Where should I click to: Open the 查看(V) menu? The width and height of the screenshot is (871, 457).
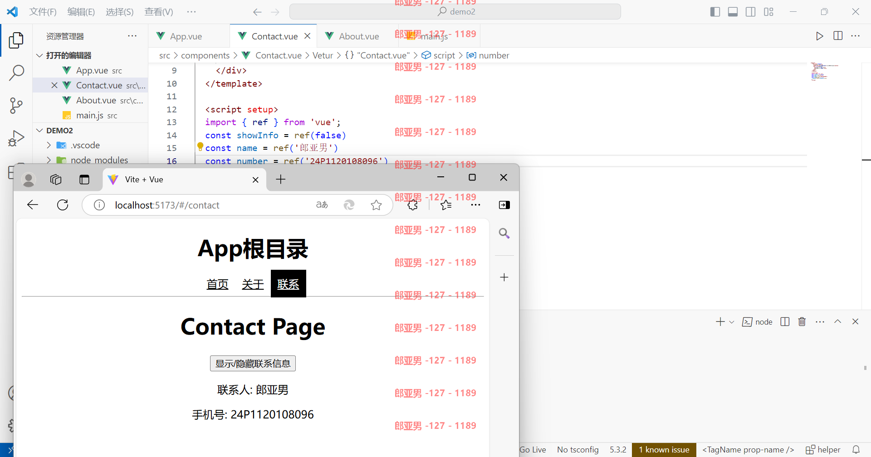point(159,12)
